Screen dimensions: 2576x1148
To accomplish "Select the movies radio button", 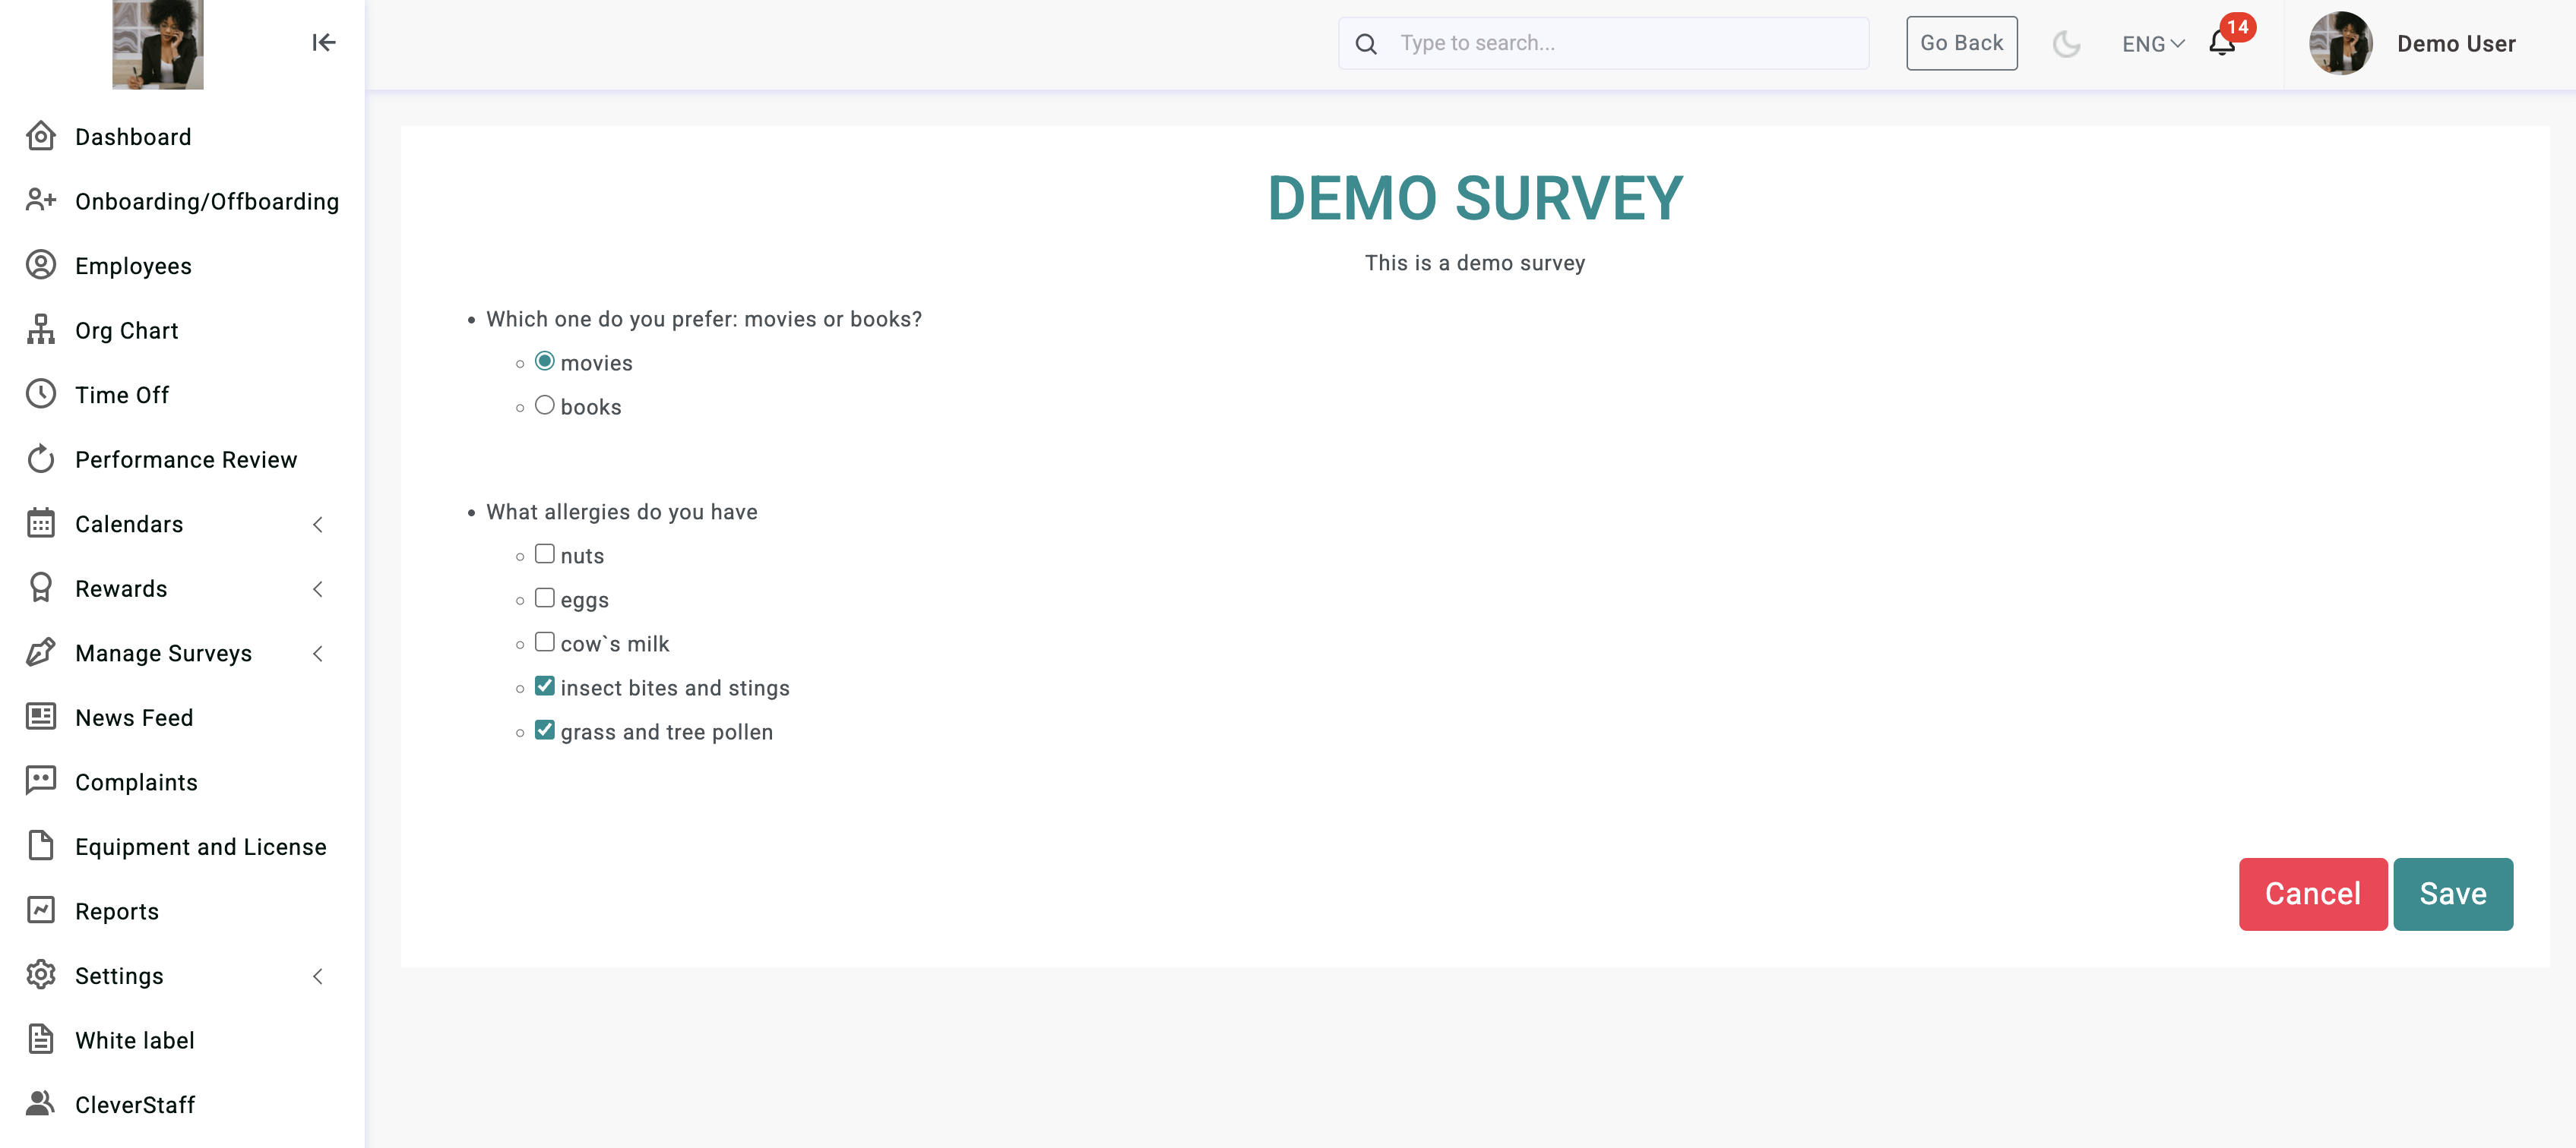I will point(545,361).
